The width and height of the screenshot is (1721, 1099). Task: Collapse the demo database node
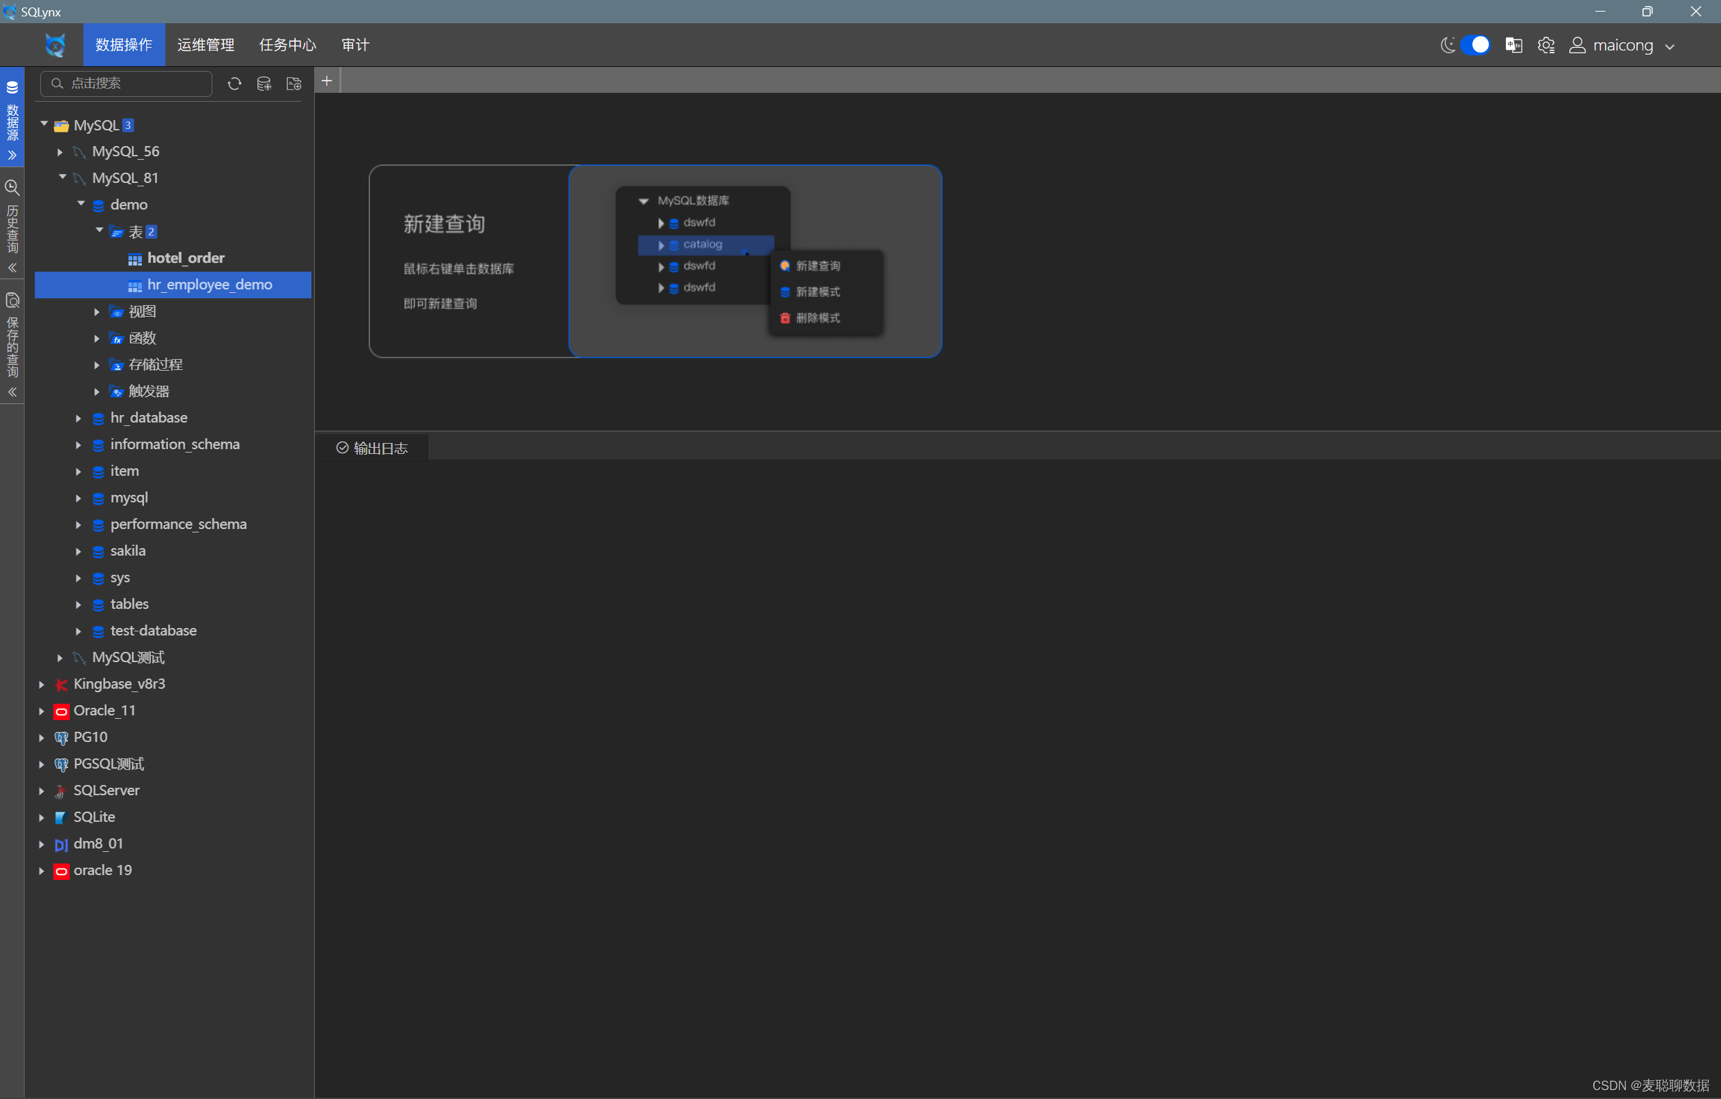pyautogui.click(x=81, y=204)
